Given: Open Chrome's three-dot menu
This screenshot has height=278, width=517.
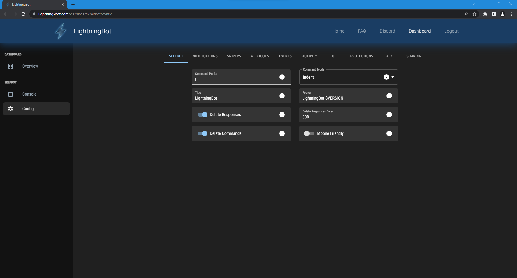Looking at the screenshot, I should point(511,14).
